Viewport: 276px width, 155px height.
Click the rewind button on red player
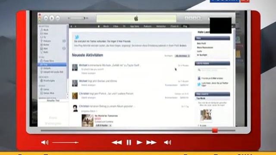click(117, 143)
